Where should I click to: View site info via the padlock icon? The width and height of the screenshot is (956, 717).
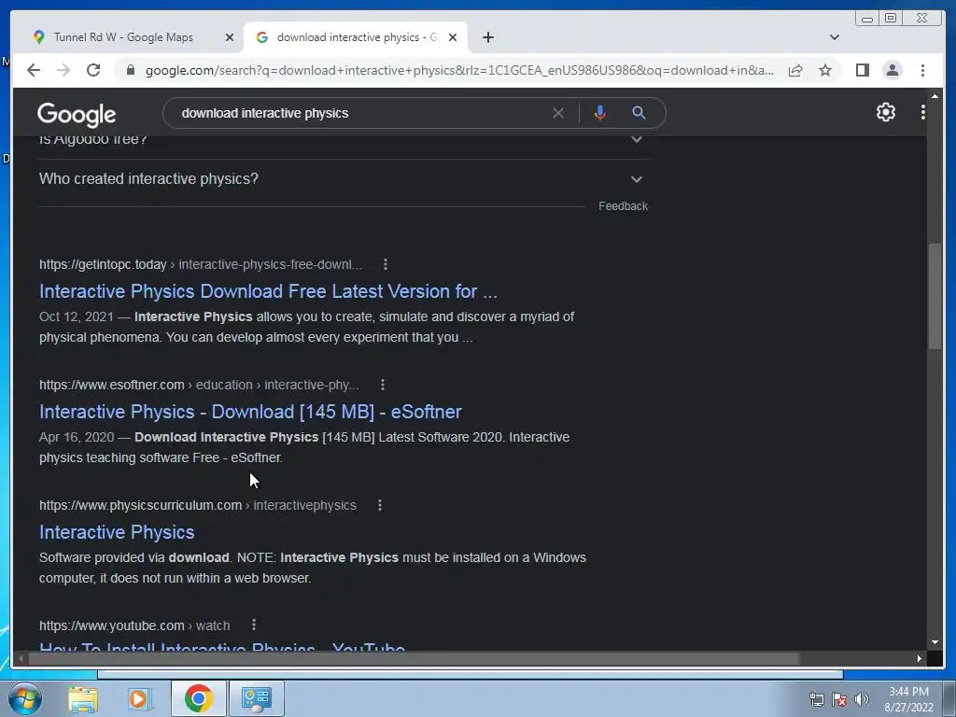[130, 70]
